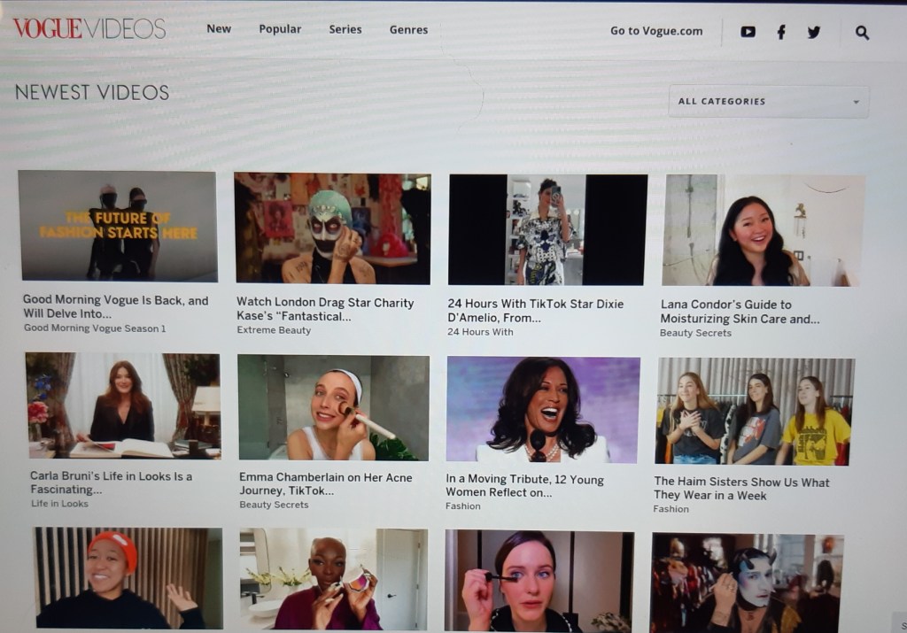Open the Twitter icon link
Viewport: 907px width, 633px height.
pos(814,32)
